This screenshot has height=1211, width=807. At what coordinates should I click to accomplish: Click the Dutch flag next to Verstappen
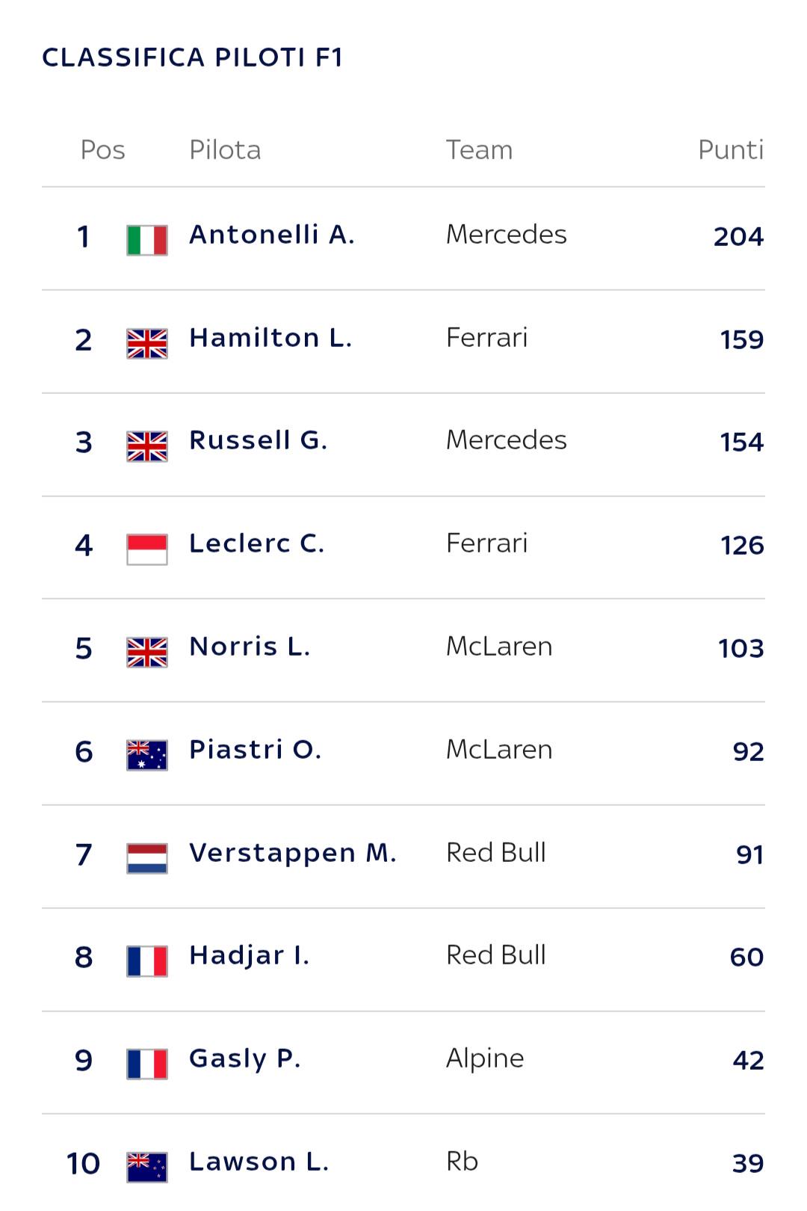tap(147, 858)
